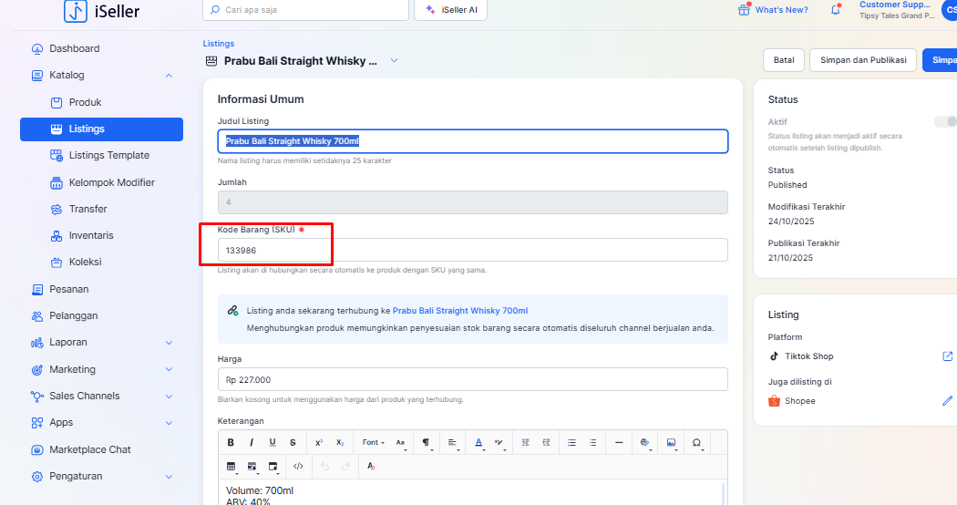Click the Harga price input field

pyautogui.click(x=472, y=379)
